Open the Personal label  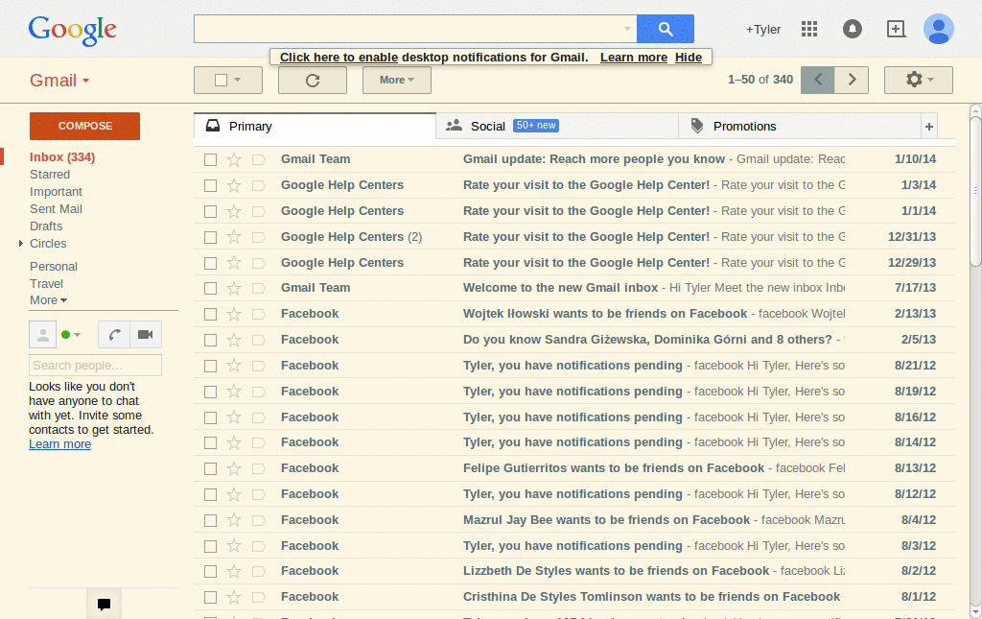pyautogui.click(x=54, y=266)
